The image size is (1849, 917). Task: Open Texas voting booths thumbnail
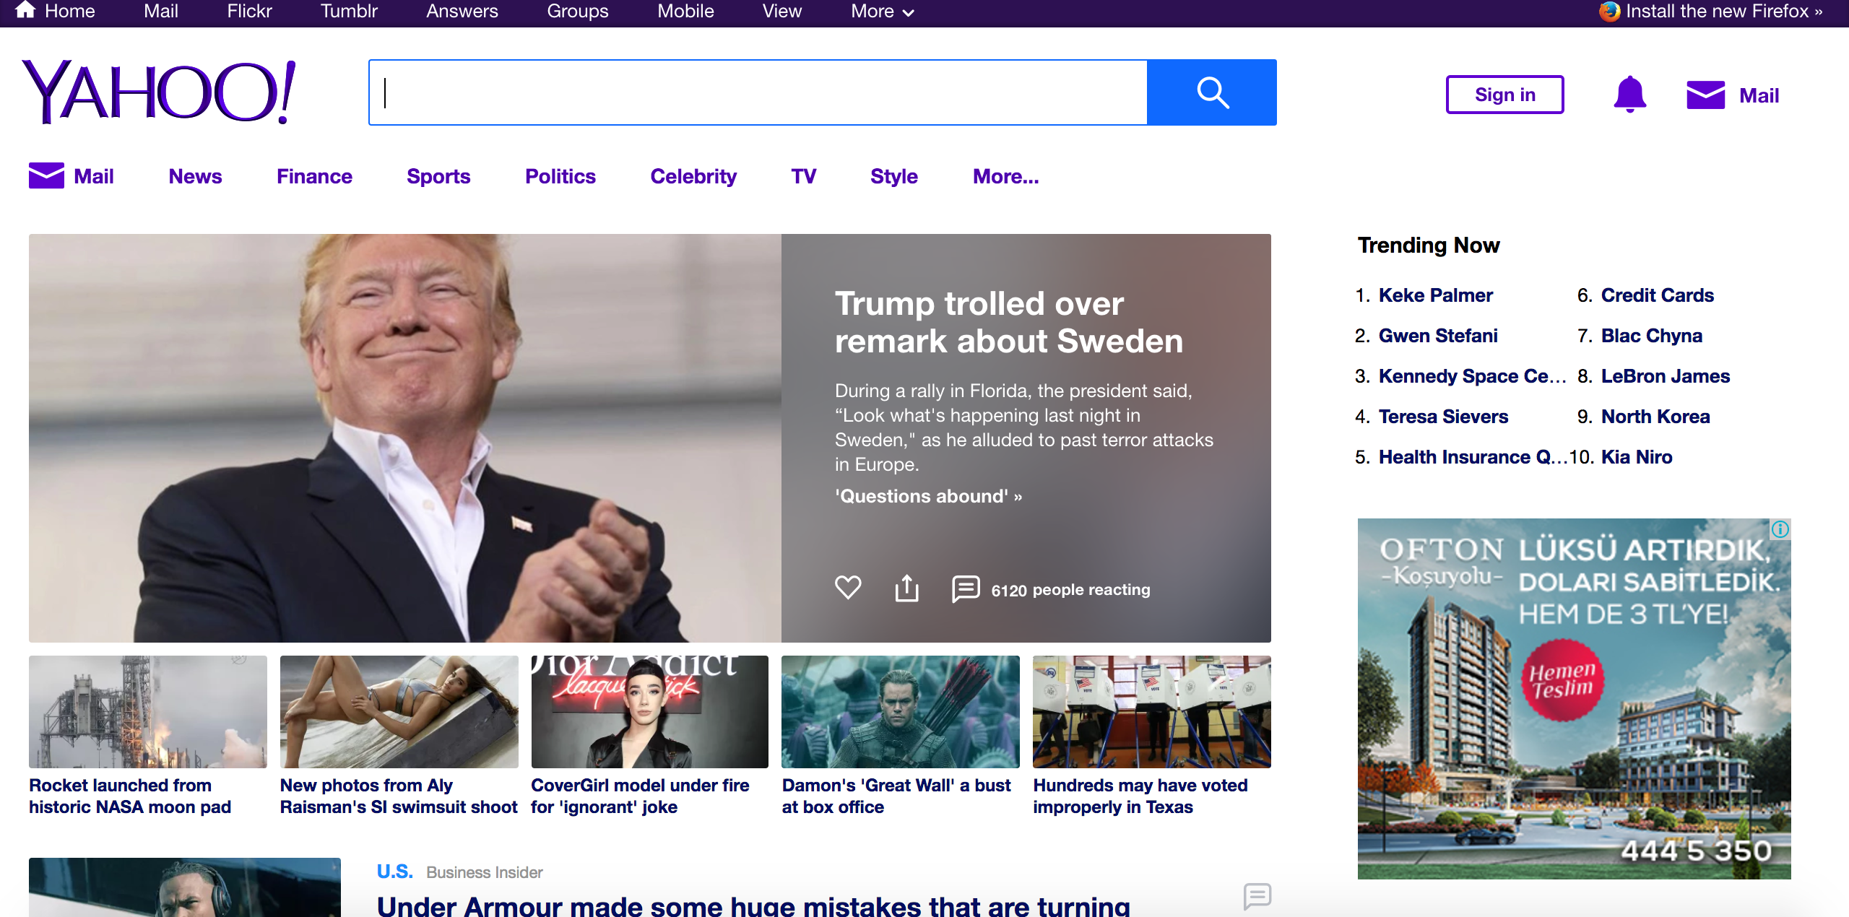[1152, 712]
